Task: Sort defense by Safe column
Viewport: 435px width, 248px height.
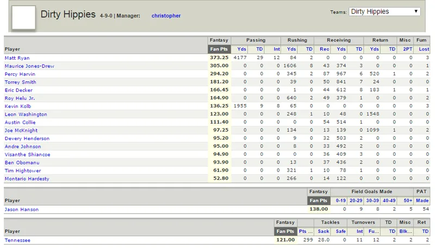Action: [x=341, y=231]
